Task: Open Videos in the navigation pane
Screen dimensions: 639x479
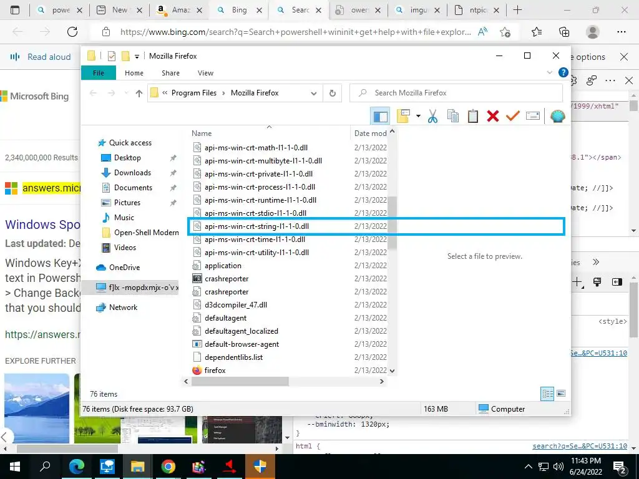Action: [125, 248]
